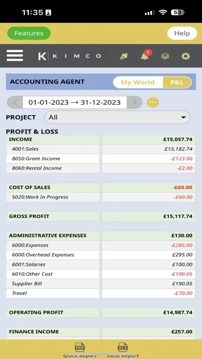Export the XLS Excel Report
Viewport: 202px width, 359px height.
123,350
